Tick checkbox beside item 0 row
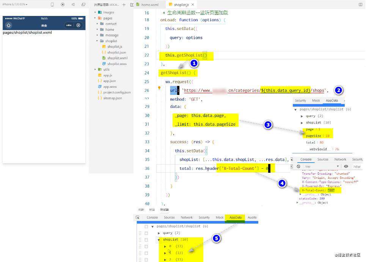366x262 pixels. (x=146, y=246)
